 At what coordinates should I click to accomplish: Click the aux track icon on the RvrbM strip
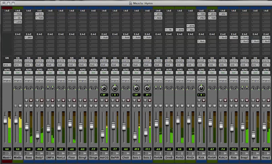click(x=160, y=153)
